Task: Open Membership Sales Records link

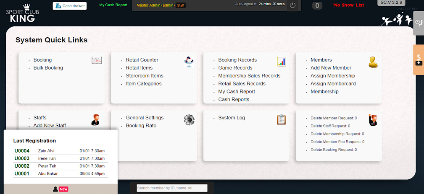Action: 249,76
